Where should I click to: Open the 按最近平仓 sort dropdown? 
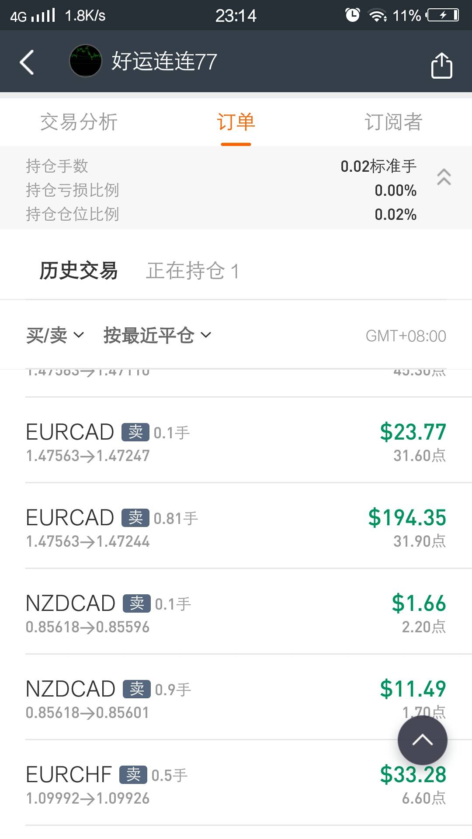point(157,335)
